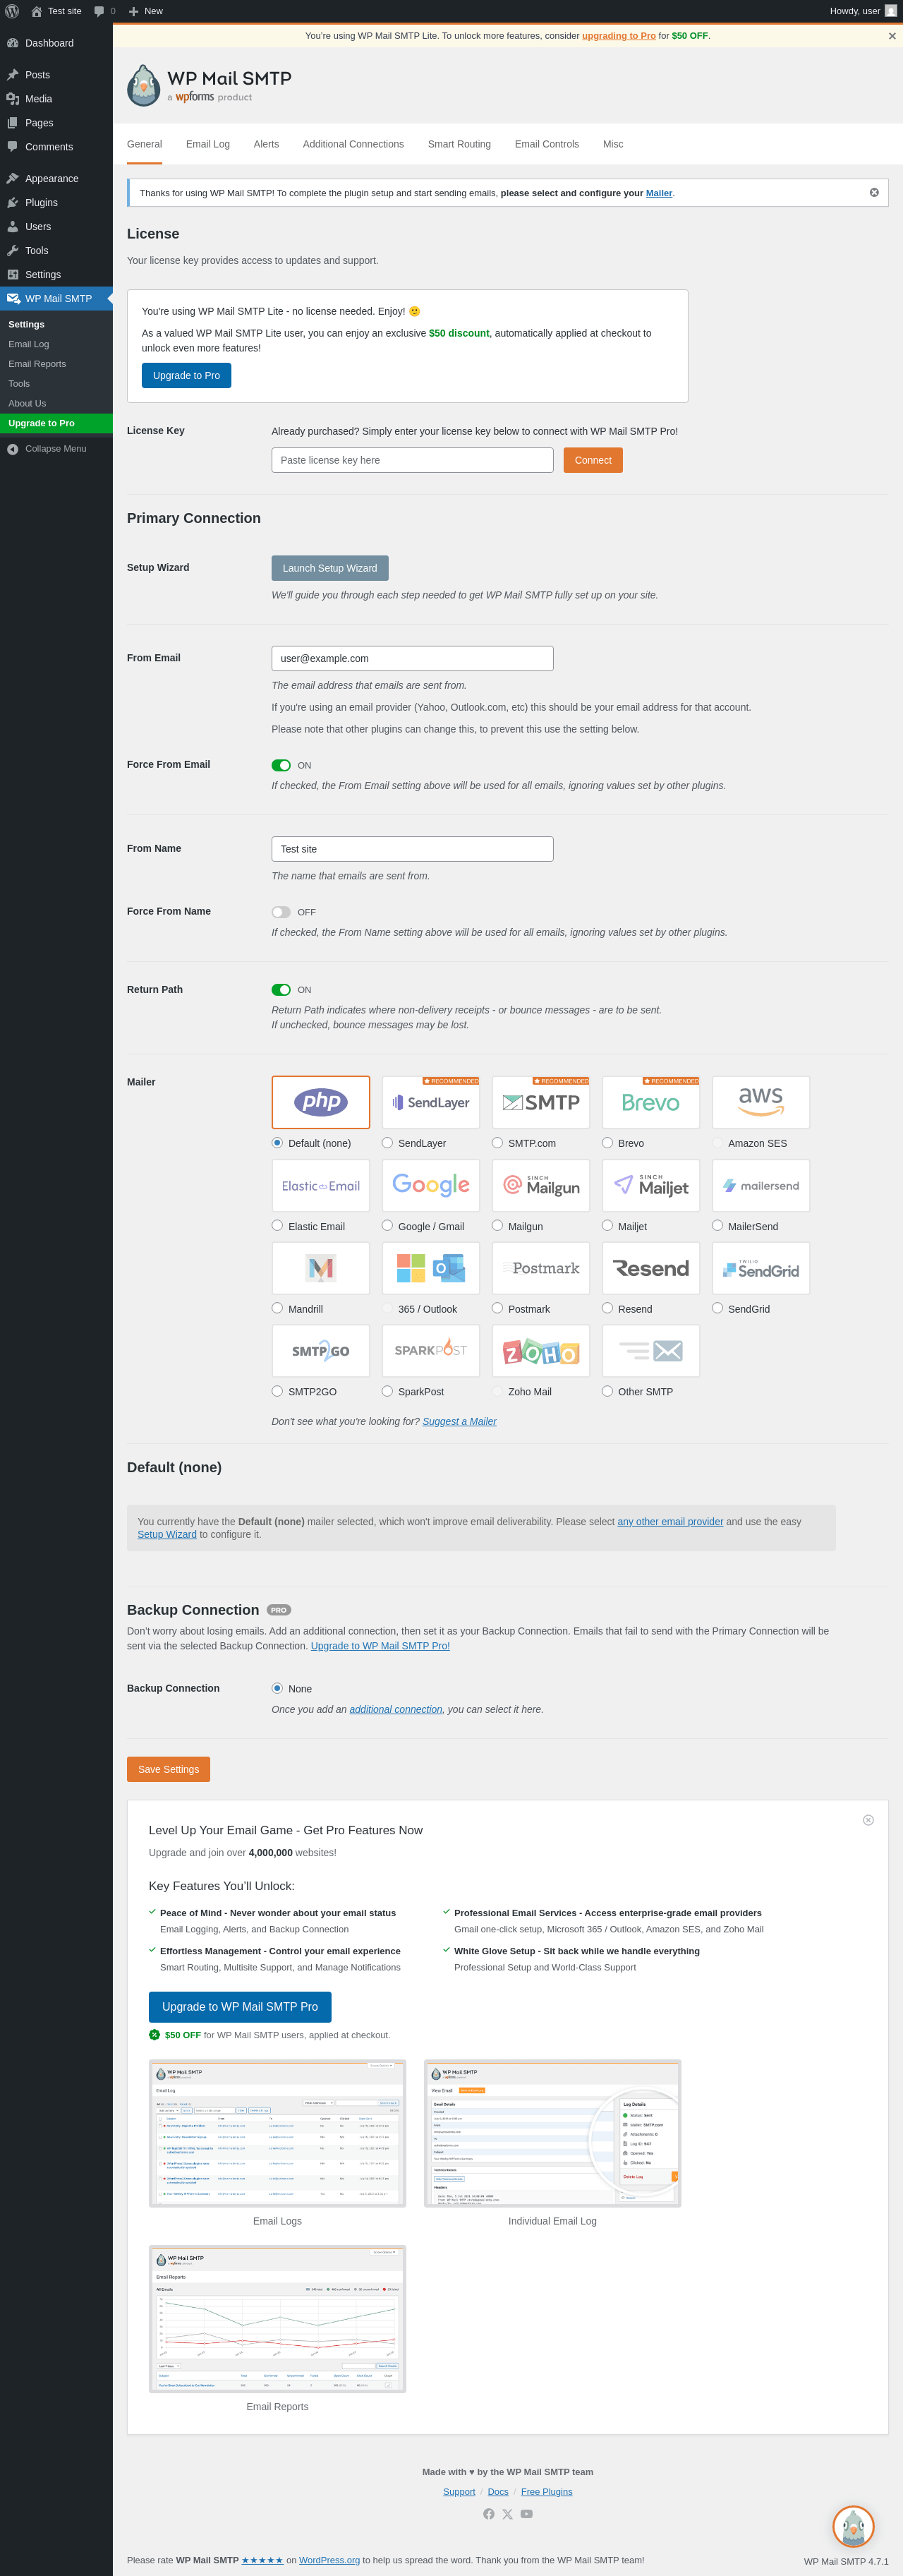Screen dimensions: 903x2576
Task: Select the Postmark mailer logo
Action: (540, 1268)
